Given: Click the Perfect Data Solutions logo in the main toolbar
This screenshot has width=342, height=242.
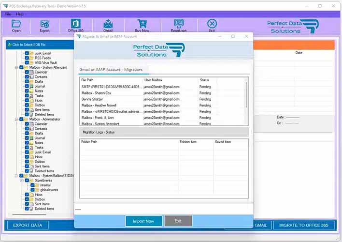Looking at the screenshot, I should click(293, 27).
